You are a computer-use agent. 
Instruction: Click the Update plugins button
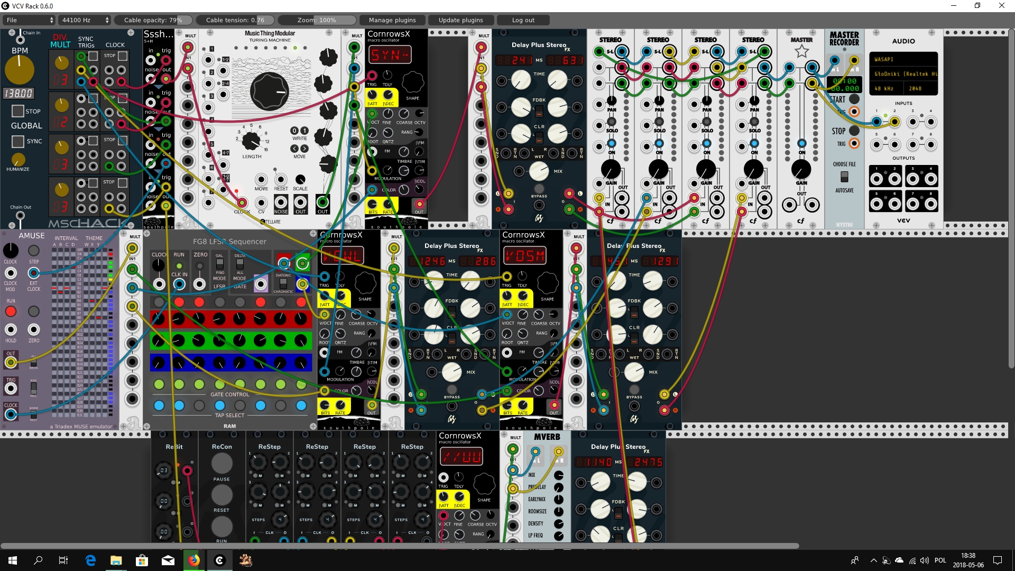coord(461,20)
